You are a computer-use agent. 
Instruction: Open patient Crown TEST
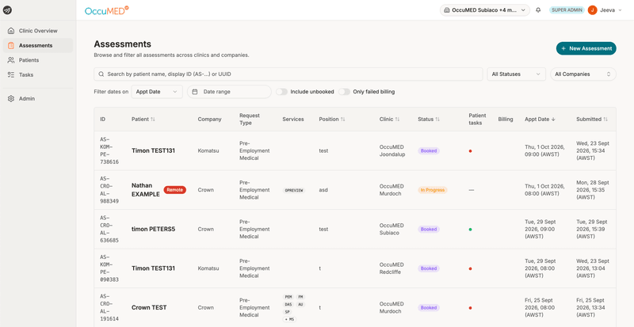[149, 307]
